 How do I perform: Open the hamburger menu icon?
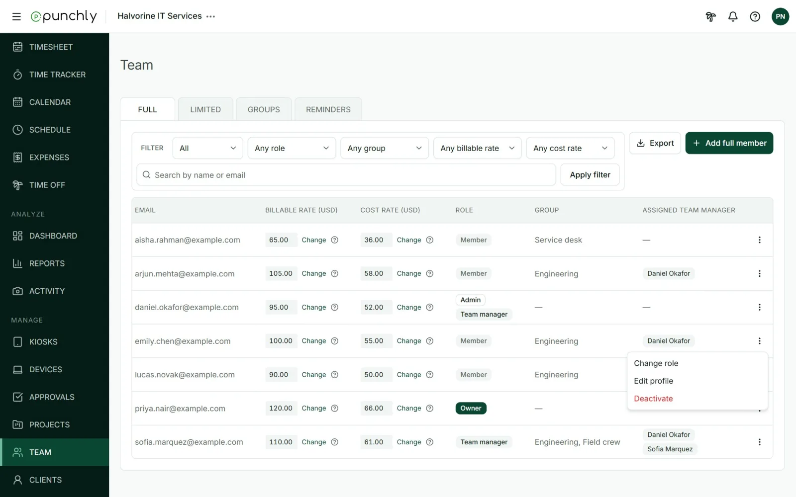pos(16,16)
